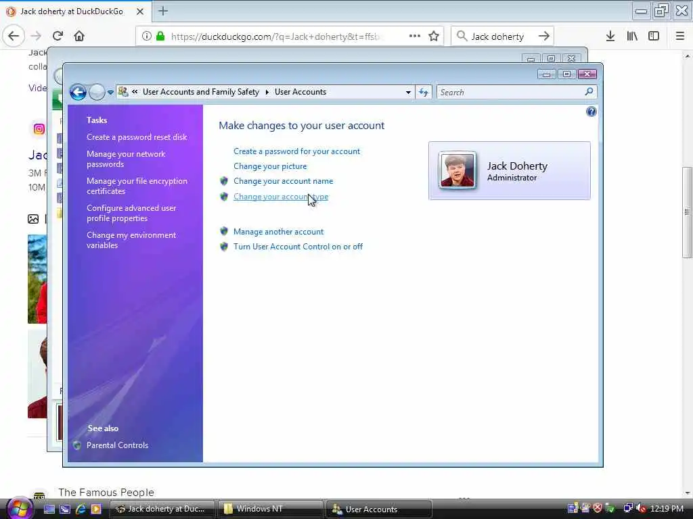Viewport: 693px width, 519px height.
Task: Click Create a password for your account
Action: (296, 151)
